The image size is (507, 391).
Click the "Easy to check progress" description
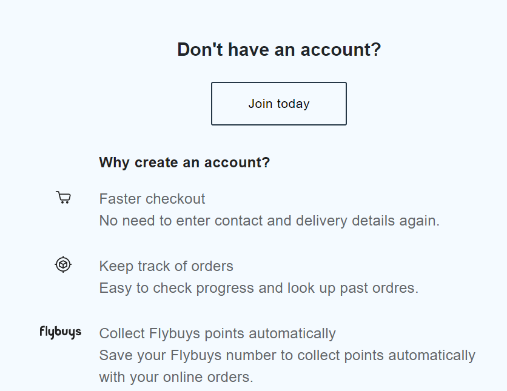pyautogui.click(x=258, y=288)
